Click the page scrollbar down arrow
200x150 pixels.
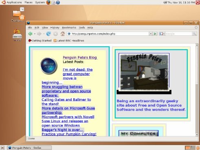click(197, 135)
